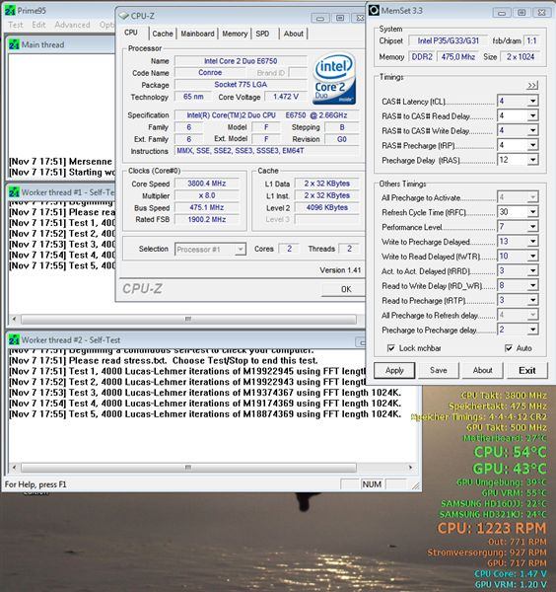Click the NUM indicator in Prime95 status bar

(x=372, y=484)
